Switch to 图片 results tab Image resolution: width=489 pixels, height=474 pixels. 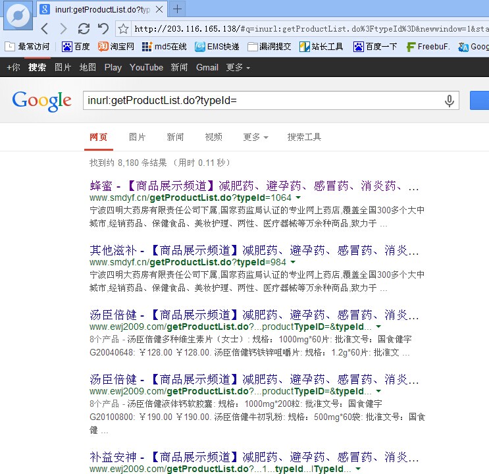137,137
